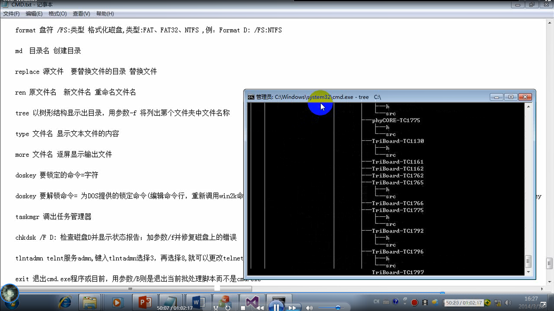Open the 文件(F) menu in Notepad
The image size is (554, 311).
pos(11,14)
